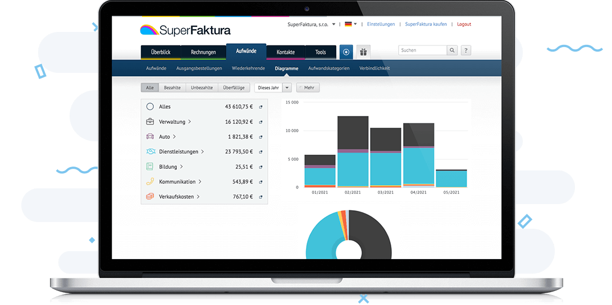This screenshot has width=612, height=305.
Task: Expand the Verwaltung category chevron
Action: point(189,122)
